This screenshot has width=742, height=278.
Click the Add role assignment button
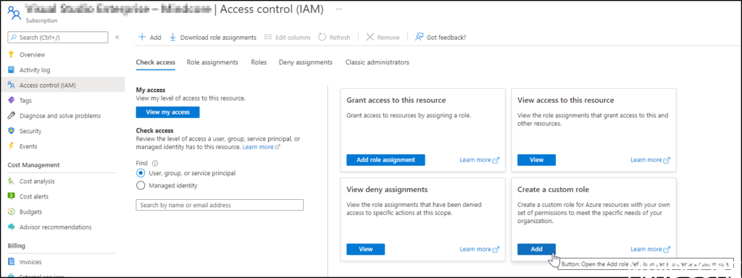[385, 160]
